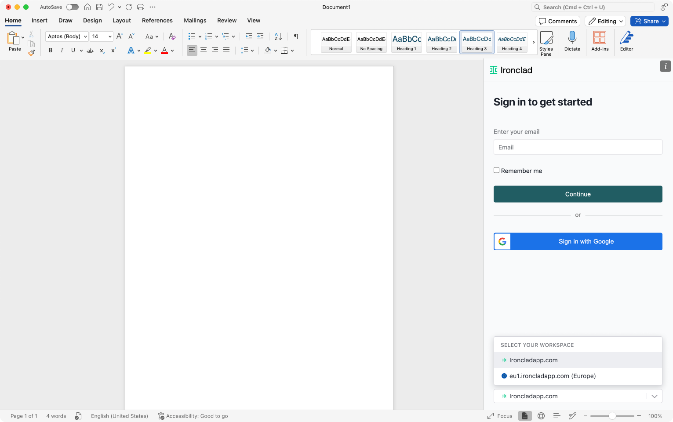Click the bullets list icon
This screenshot has height=422, width=673.
(192, 36)
